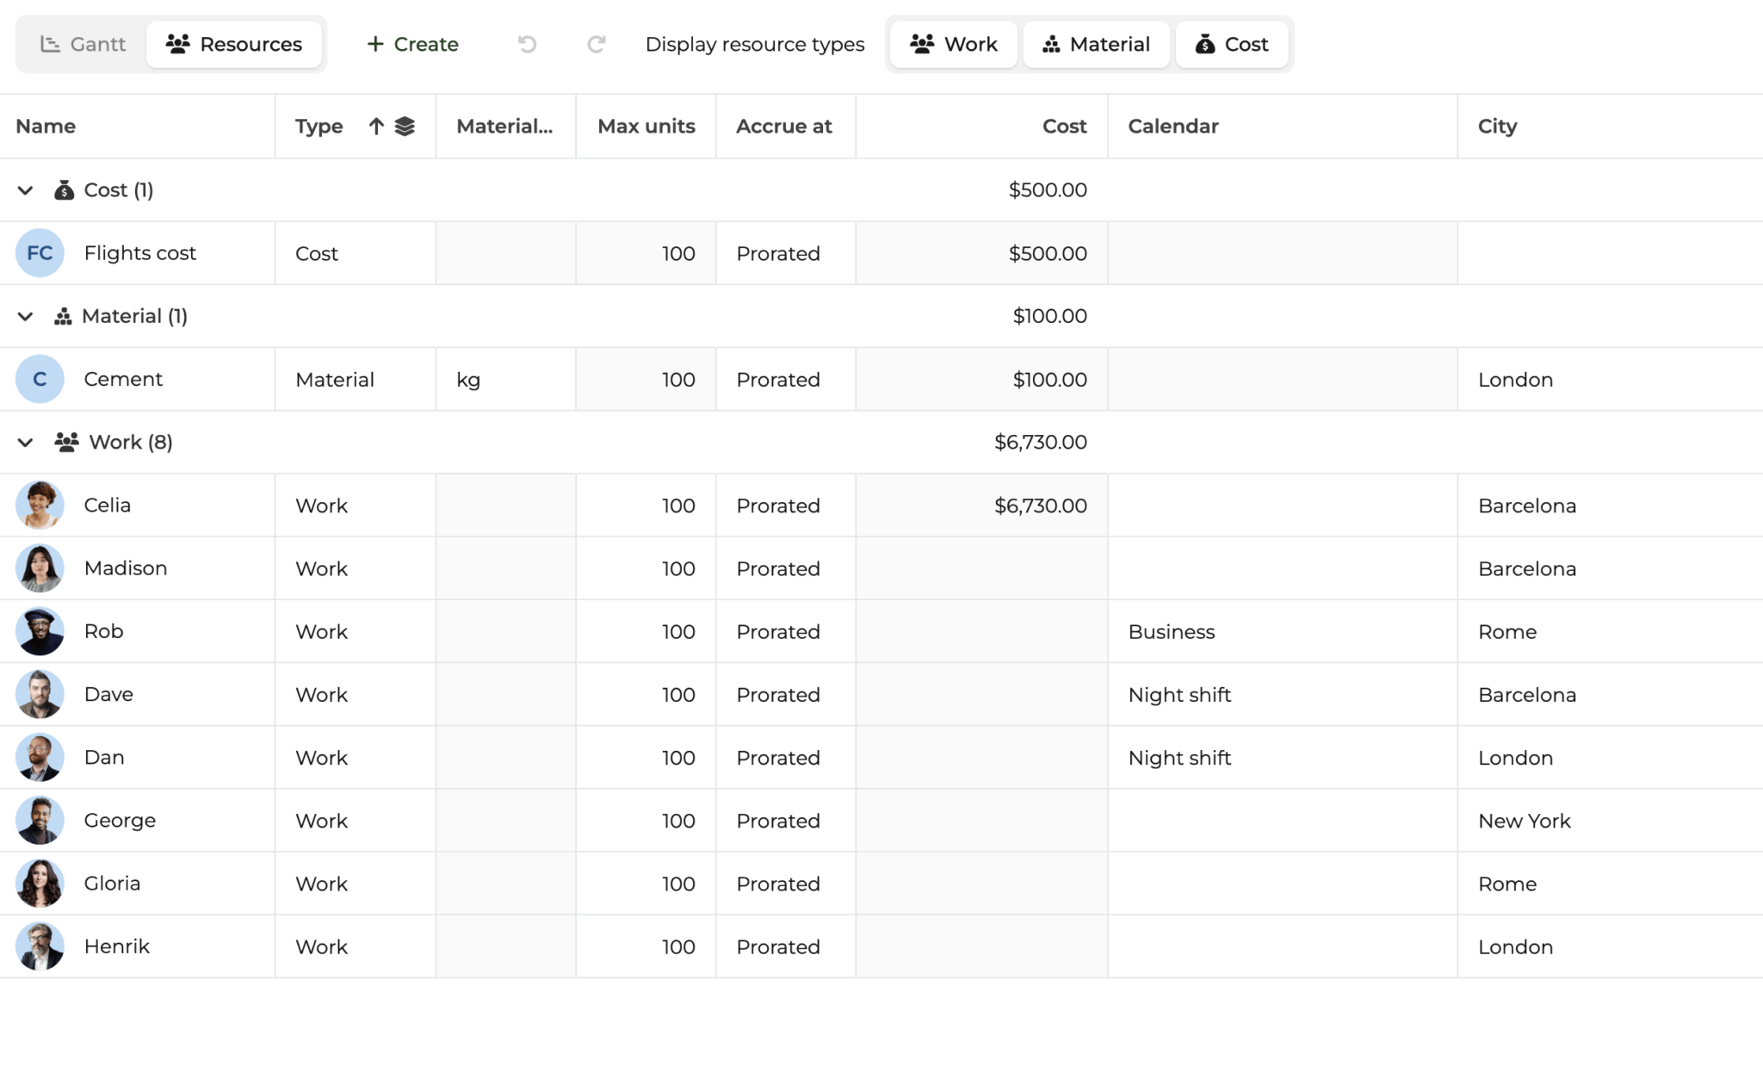Click the sort ascending arrow in Type header
The width and height of the screenshot is (1763, 1073).
376,127
